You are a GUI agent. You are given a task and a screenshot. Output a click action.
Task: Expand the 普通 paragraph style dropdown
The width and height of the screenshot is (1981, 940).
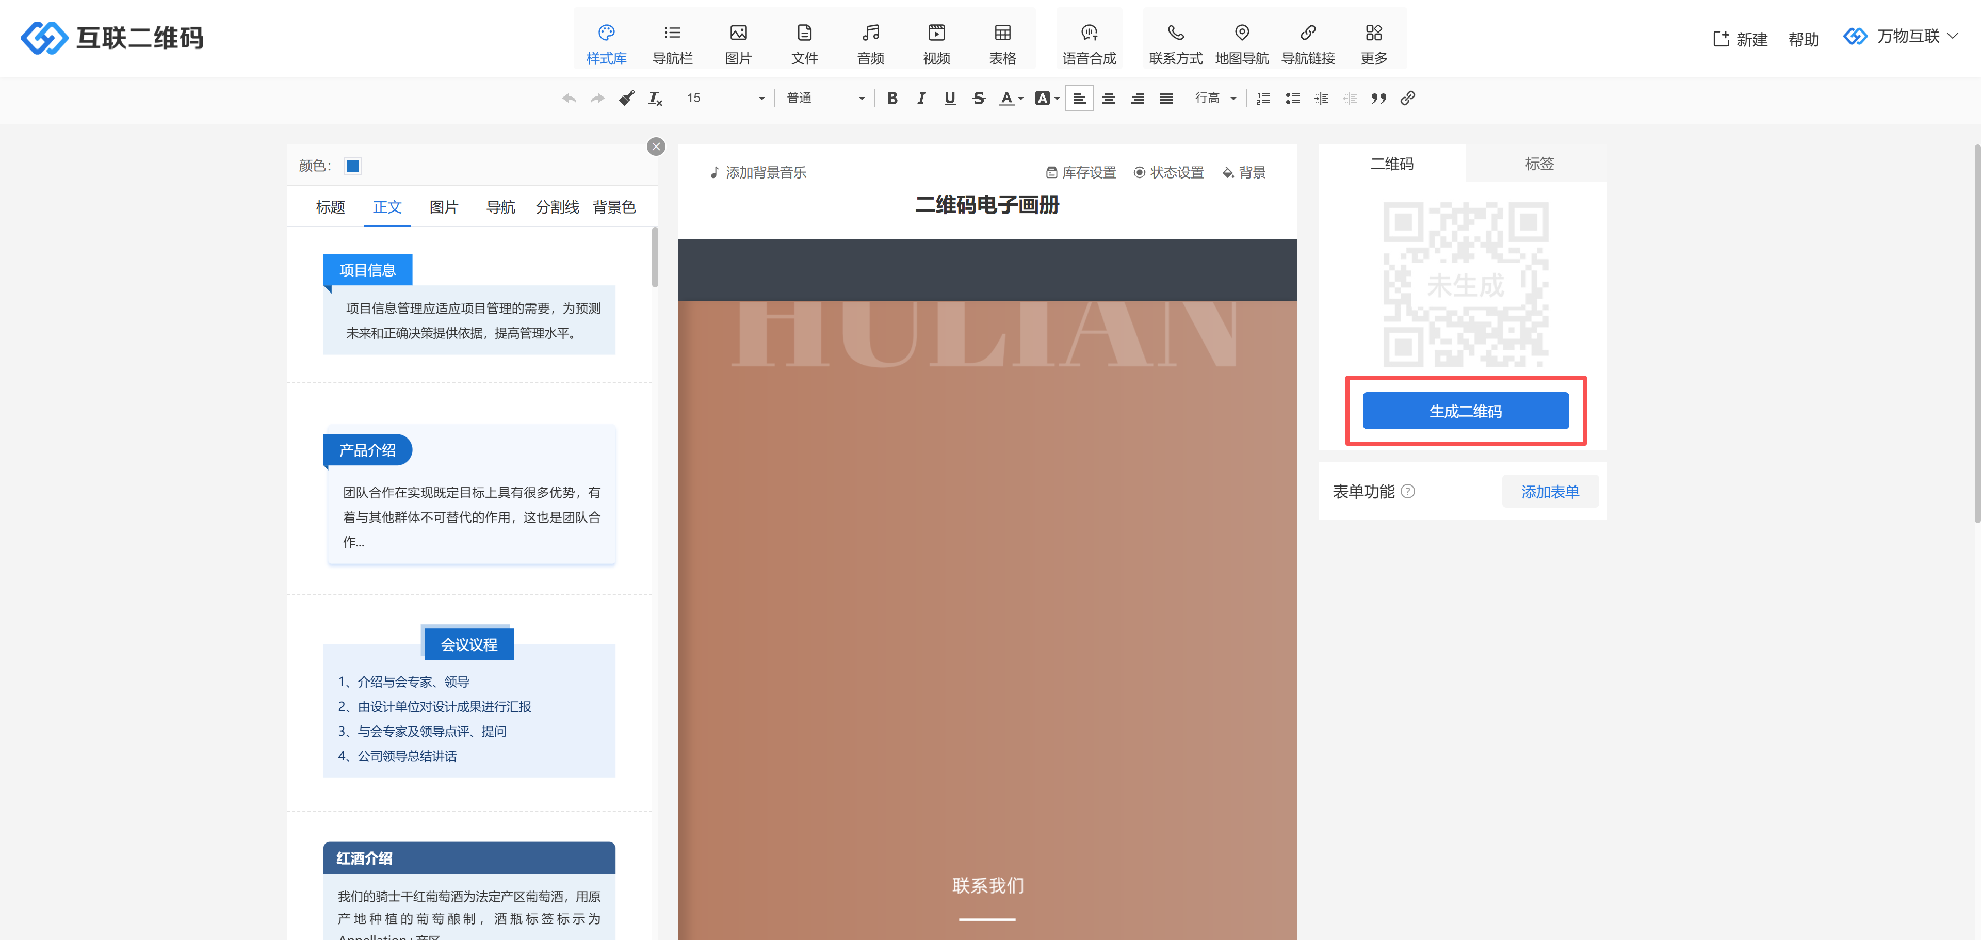point(825,99)
